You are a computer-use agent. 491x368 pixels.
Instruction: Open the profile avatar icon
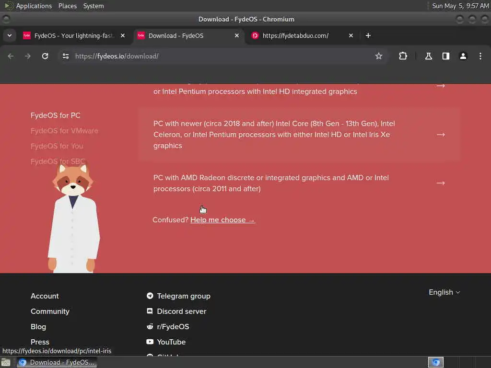click(463, 56)
